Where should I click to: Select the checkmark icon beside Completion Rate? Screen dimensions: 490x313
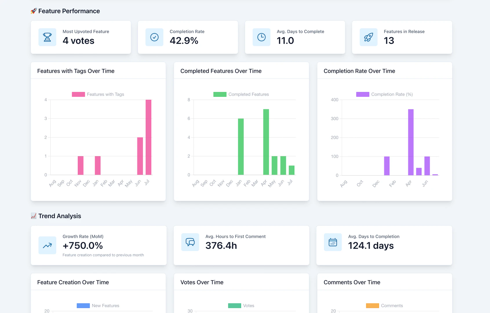[x=154, y=37]
